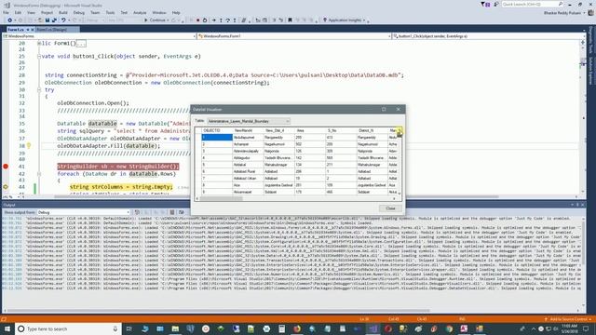This screenshot has height=335, width=596.
Task: Click the lightbulb quick actions icon on line 38
Action: (x=29, y=146)
